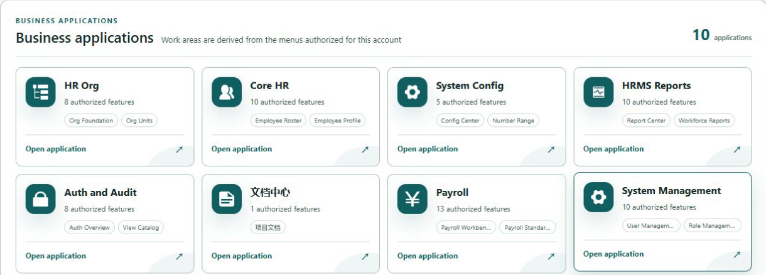Click the HRMS Reports chart icon

click(x=598, y=92)
